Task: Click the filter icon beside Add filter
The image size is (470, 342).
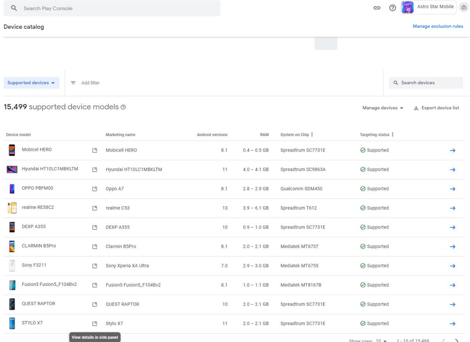Action: tap(73, 83)
